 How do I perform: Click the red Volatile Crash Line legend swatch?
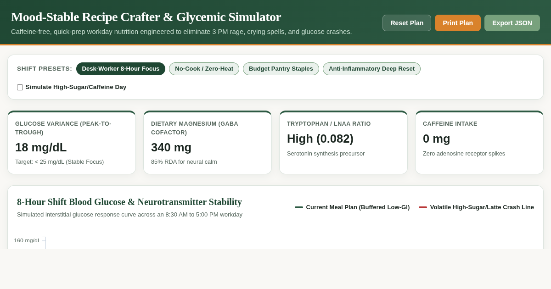click(423, 207)
